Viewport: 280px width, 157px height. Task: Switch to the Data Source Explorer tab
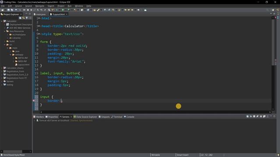coord(85,117)
